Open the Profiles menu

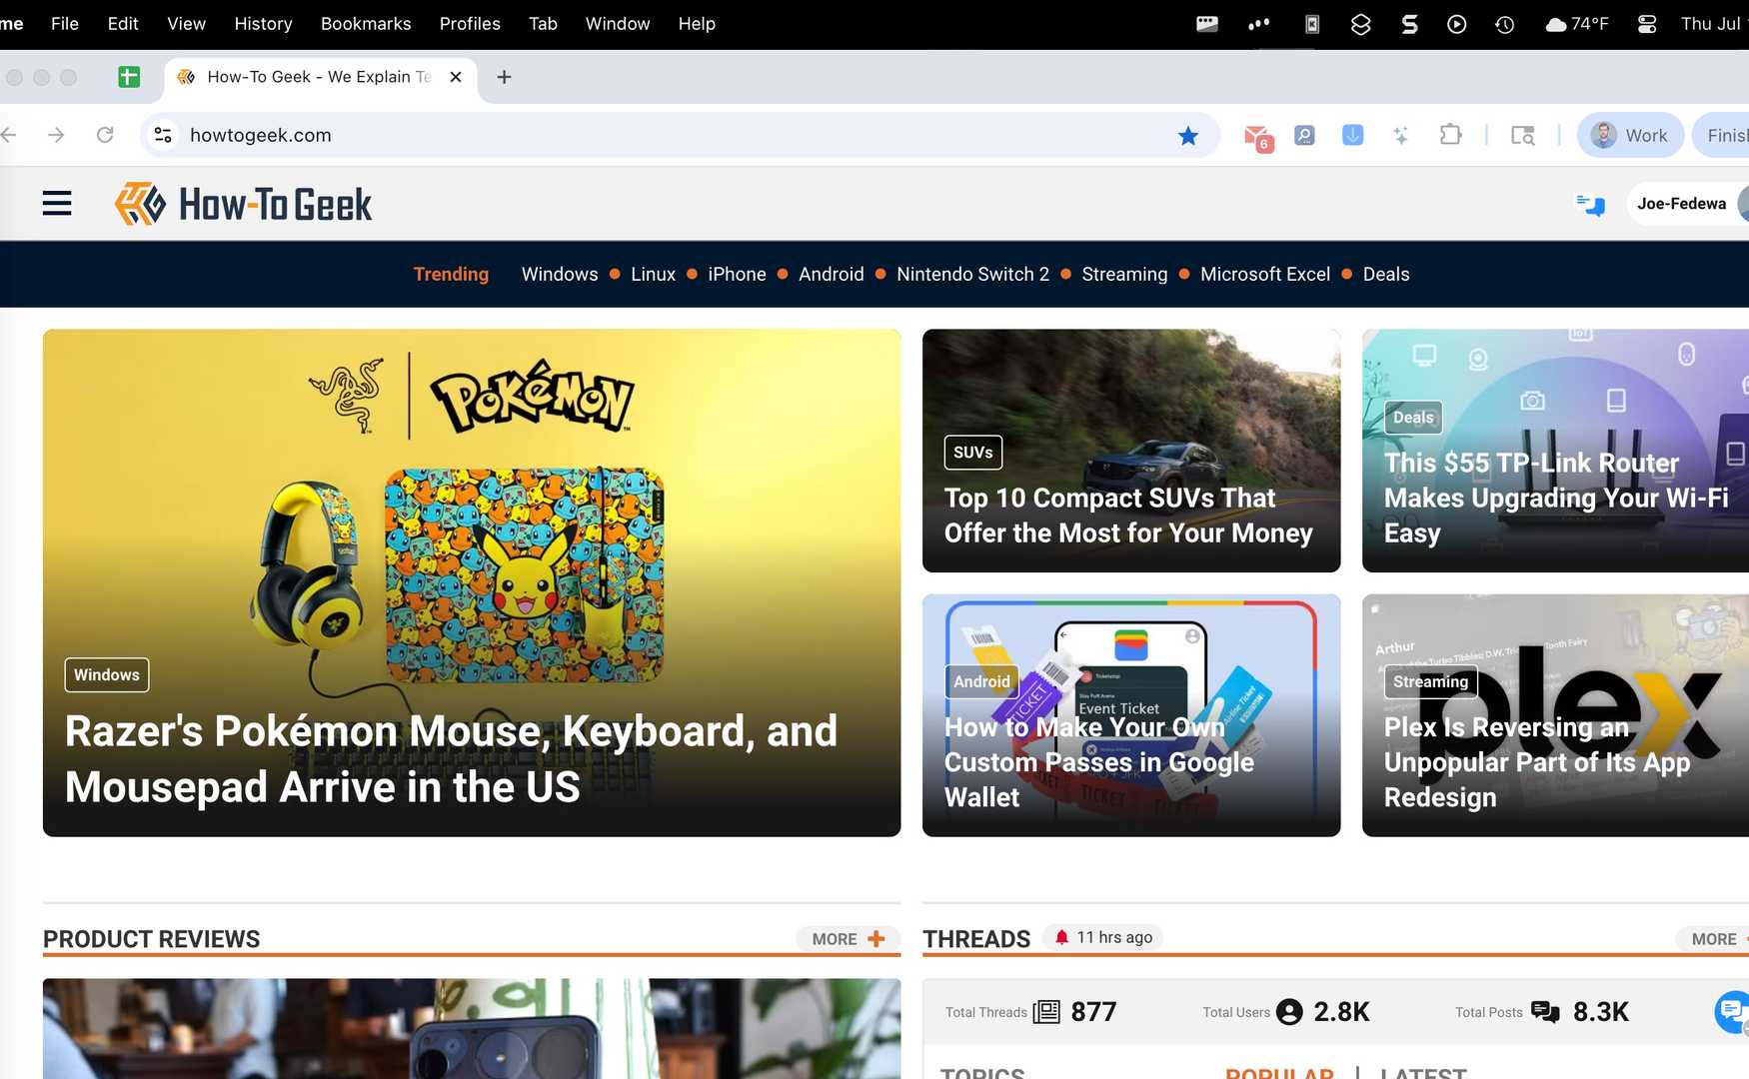click(470, 24)
